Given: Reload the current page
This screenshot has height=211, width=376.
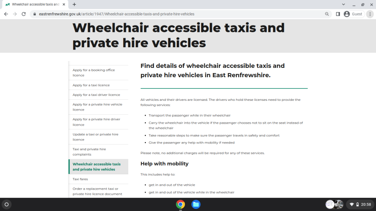Looking at the screenshot, I should (x=23, y=14).
